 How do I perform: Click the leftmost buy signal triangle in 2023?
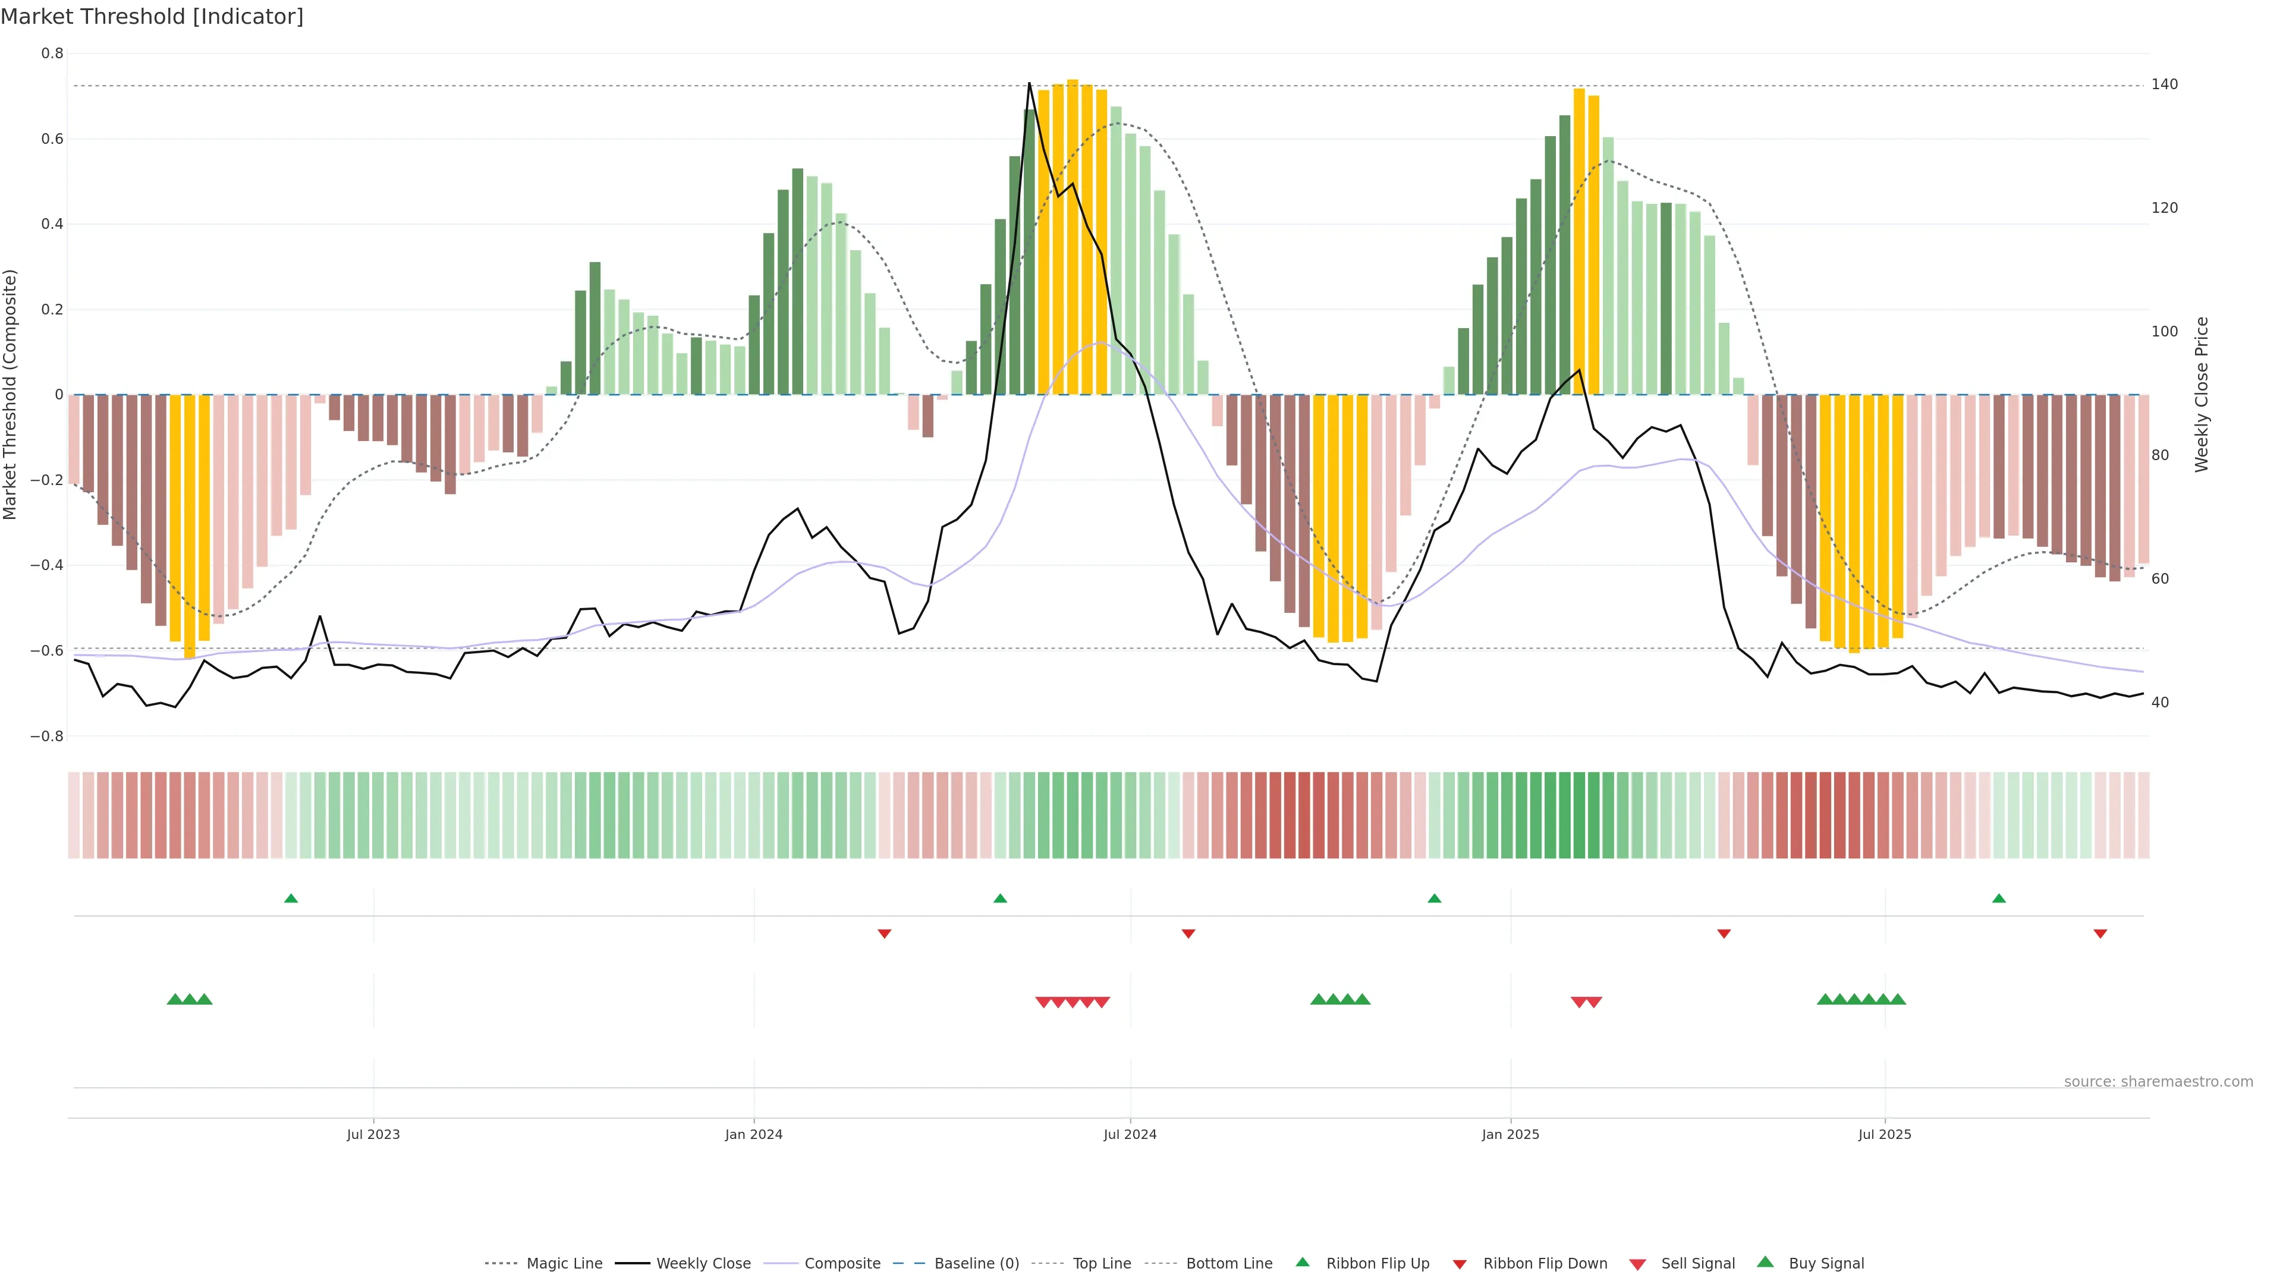click(x=175, y=999)
